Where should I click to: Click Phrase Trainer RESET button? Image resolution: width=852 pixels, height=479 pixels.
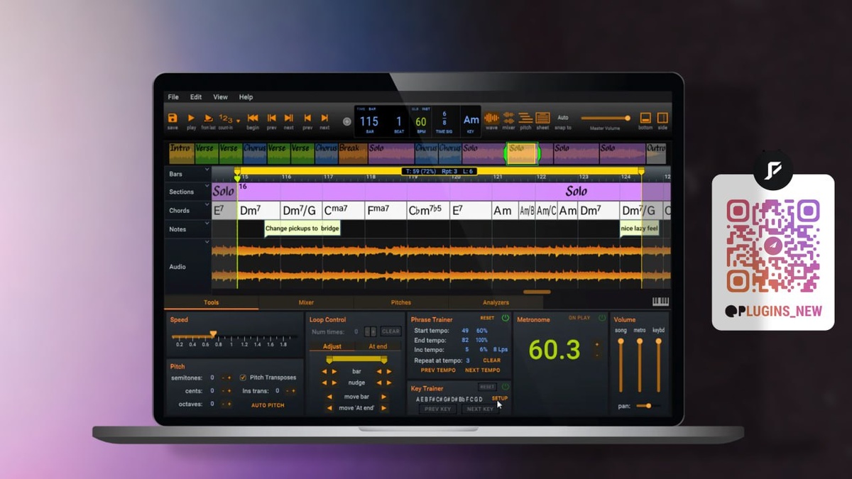coord(487,318)
